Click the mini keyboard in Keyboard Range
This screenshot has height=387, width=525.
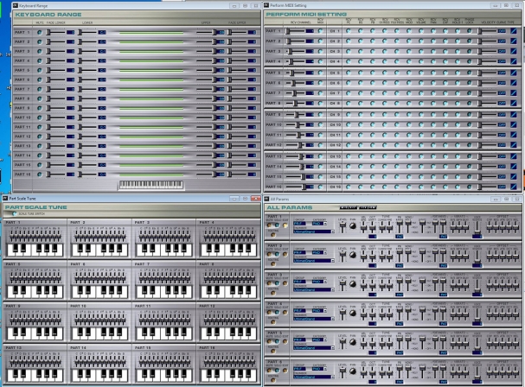pyautogui.click(x=151, y=185)
